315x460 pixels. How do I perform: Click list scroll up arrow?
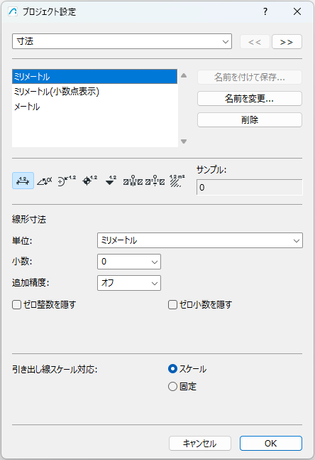184,75
